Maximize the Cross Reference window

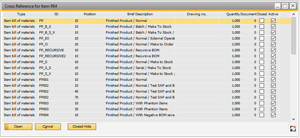(x=285, y=6)
